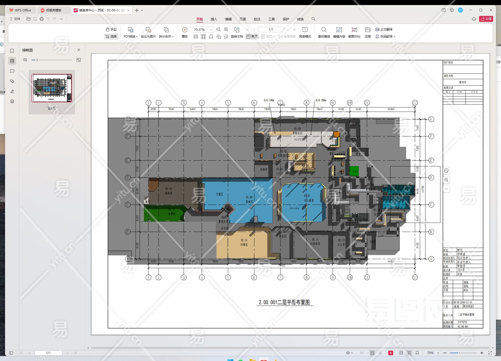Open the Find and Replace (查找替换) tool
The image size is (501, 361).
(x=324, y=30)
